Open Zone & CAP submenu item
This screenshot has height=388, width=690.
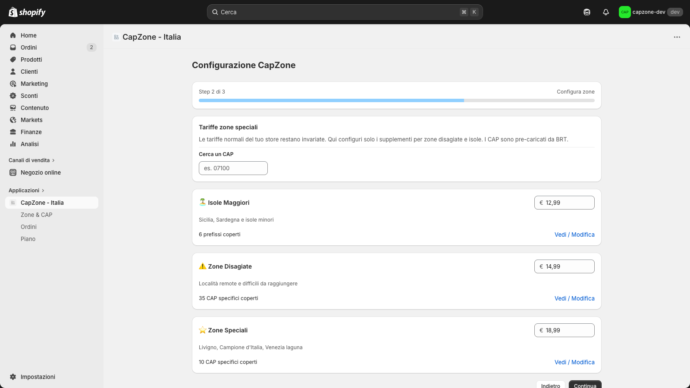point(37,215)
